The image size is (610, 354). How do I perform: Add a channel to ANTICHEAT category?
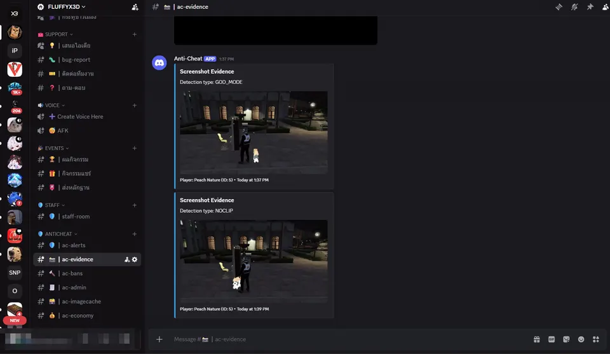point(135,234)
